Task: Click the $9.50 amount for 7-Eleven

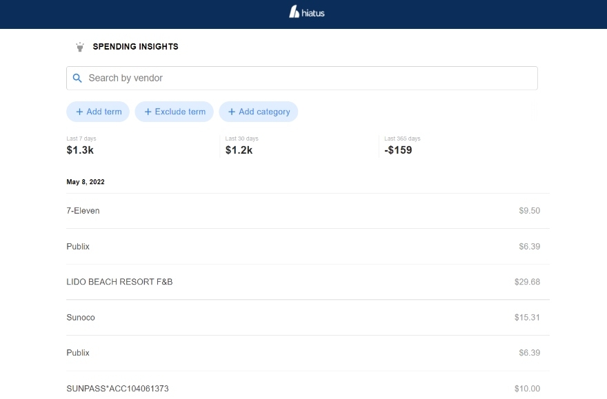Action: [529, 211]
